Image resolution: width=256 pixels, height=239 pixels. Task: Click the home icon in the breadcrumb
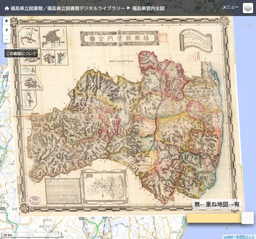pyautogui.click(x=7, y=8)
